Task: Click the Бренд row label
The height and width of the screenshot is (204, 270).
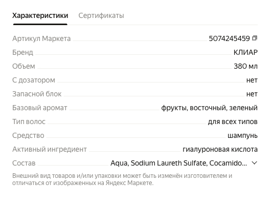Action: tap(22, 52)
